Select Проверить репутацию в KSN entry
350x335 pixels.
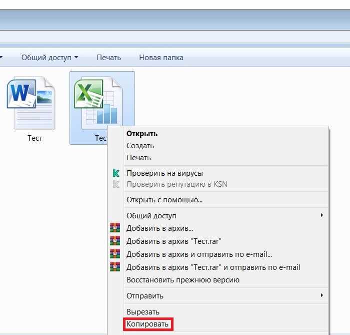point(177,184)
